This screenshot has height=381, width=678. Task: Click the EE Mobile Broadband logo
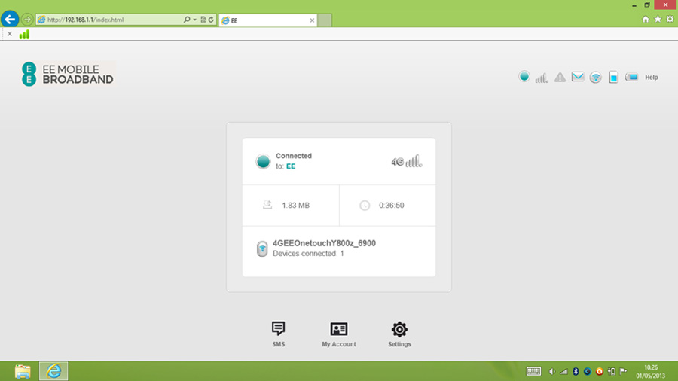[68, 74]
